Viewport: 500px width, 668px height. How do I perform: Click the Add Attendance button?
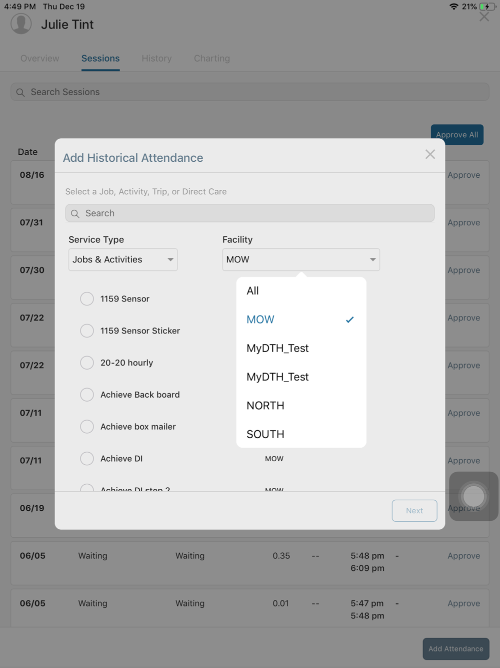456,649
